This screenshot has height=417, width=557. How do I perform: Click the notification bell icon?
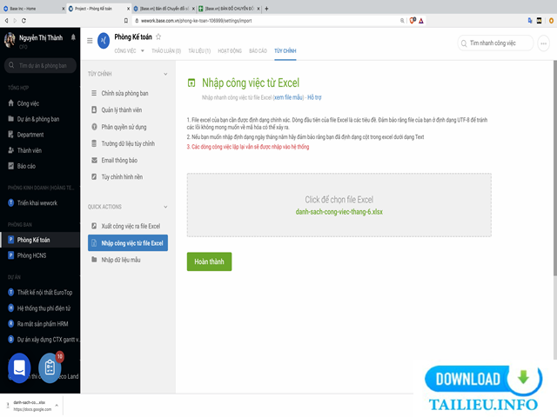point(73,37)
